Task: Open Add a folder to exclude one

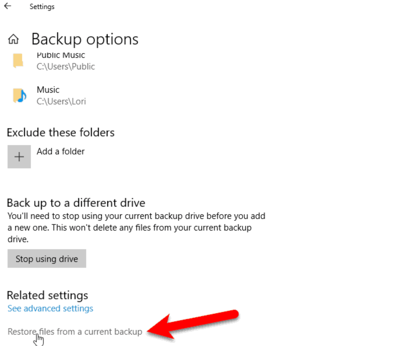Action: pyautogui.click(x=60, y=151)
